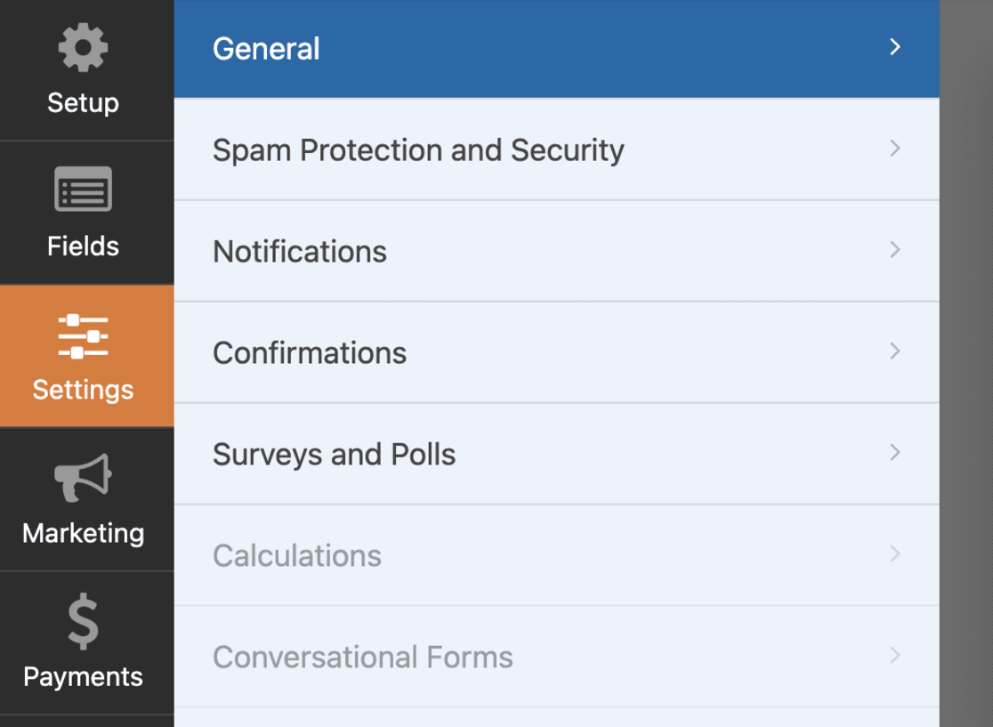Switch to the Setup tab
The height and width of the screenshot is (727, 993).
[83, 71]
